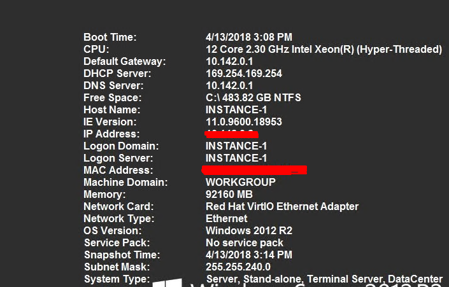
Task: Select the version number 11.0.9600.18953
Action: tap(244, 122)
